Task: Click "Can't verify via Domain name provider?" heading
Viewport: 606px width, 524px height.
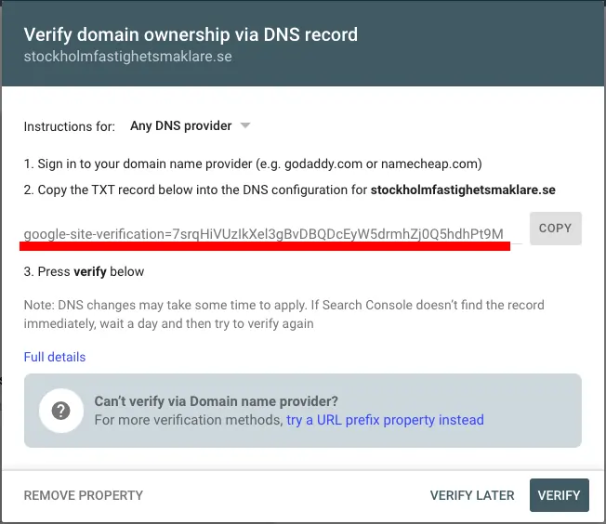Action: [216, 401]
